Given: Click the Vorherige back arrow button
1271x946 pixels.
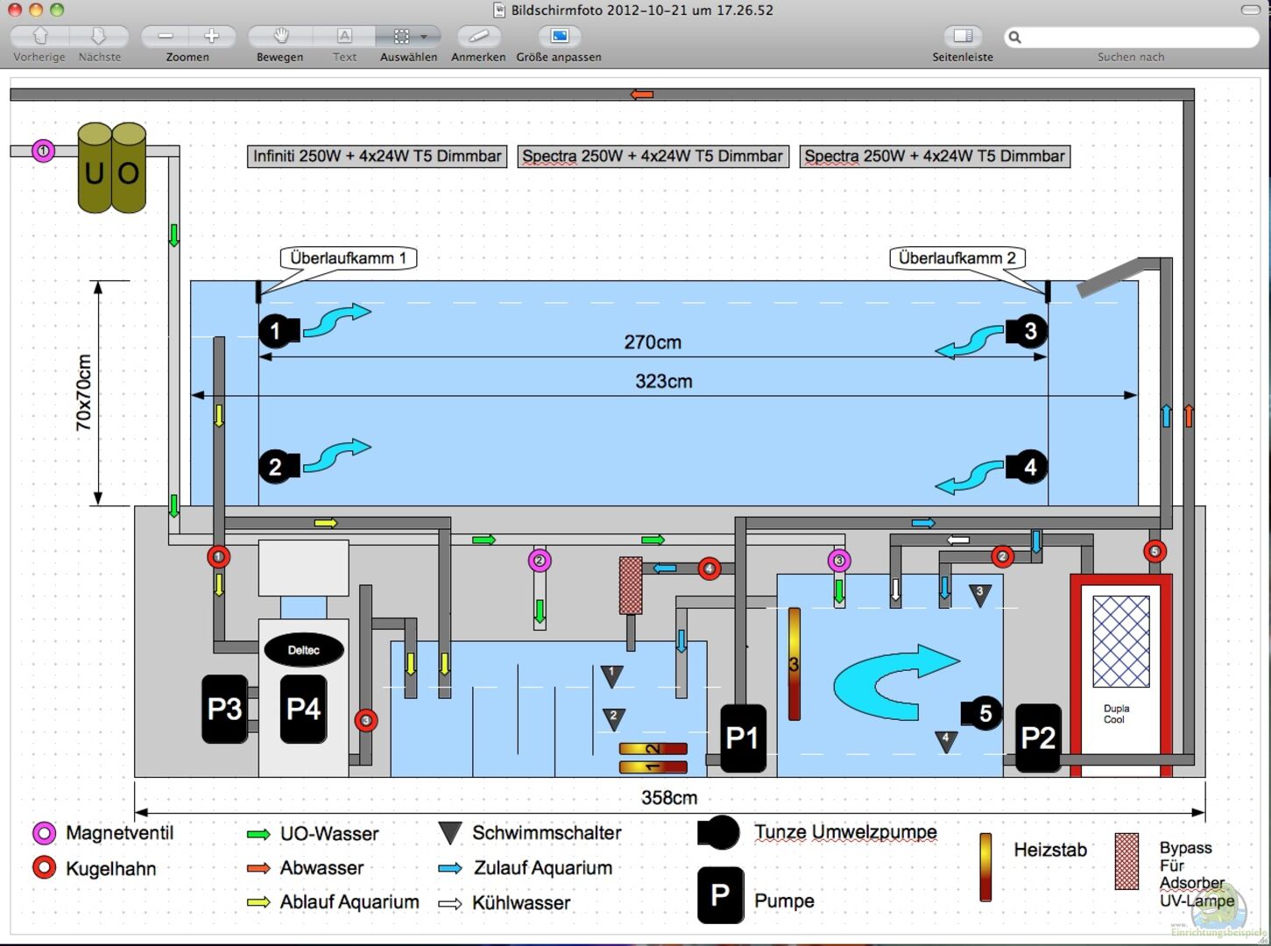Looking at the screenshot, I should (x=39, y=37).
